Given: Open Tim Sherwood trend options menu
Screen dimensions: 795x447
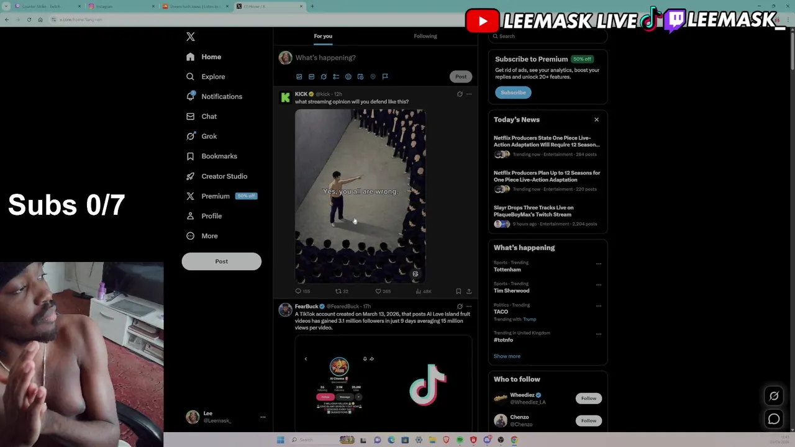Looking at the screenshot, I should [x=599, y=285].
